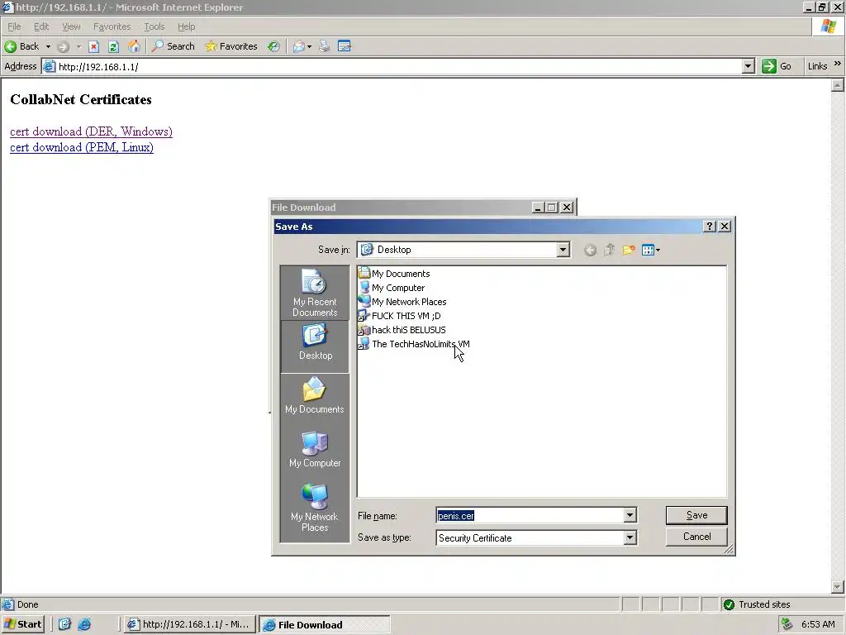
Task: Expand the Save in Desktop dropdown
Action: pyautogui.click(x=563, y=250)
